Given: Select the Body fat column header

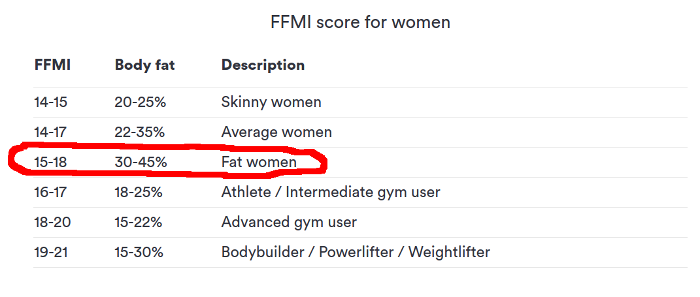Looking at the screenshot, I should click(144, 65).
